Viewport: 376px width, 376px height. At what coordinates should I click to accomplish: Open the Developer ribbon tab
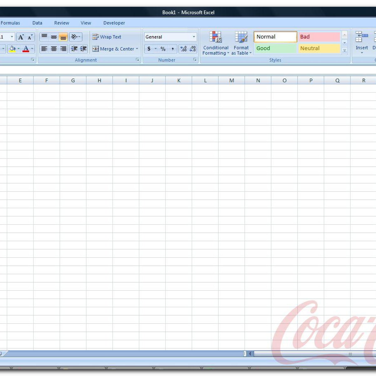[114, 23]
